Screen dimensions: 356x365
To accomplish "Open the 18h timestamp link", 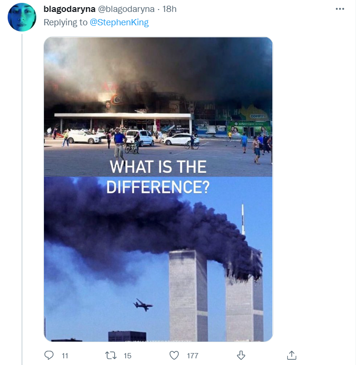I will click(x=169, y=9).
